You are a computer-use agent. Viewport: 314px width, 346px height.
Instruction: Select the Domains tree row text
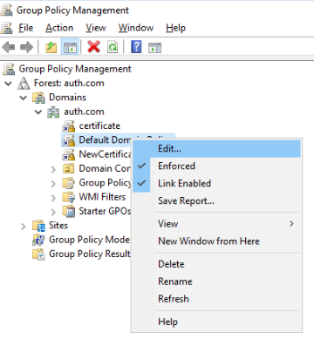67,98
